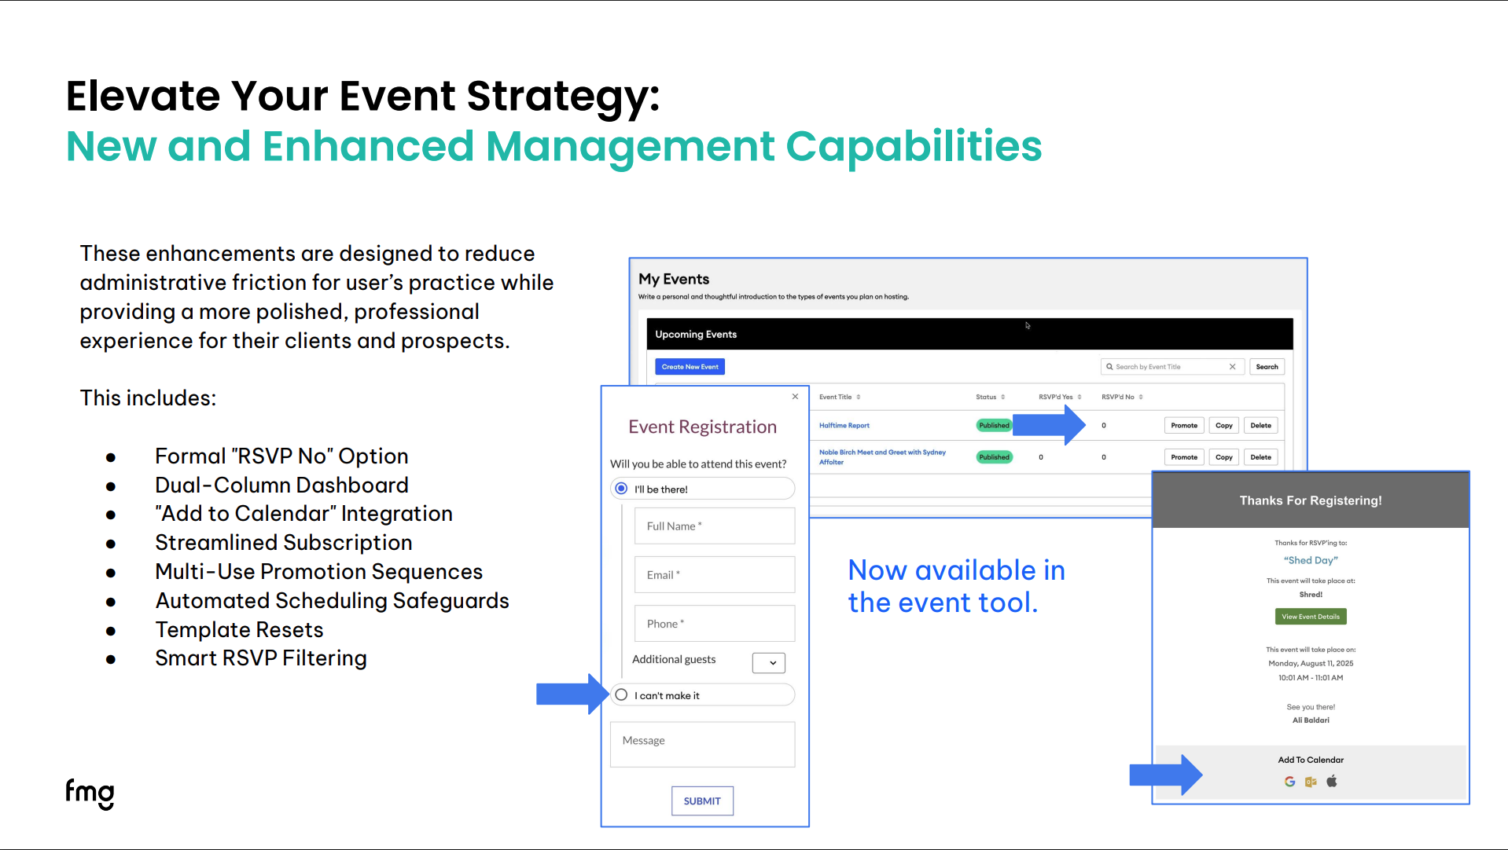Click "Template Resets" bullet text

click(239, 629)
